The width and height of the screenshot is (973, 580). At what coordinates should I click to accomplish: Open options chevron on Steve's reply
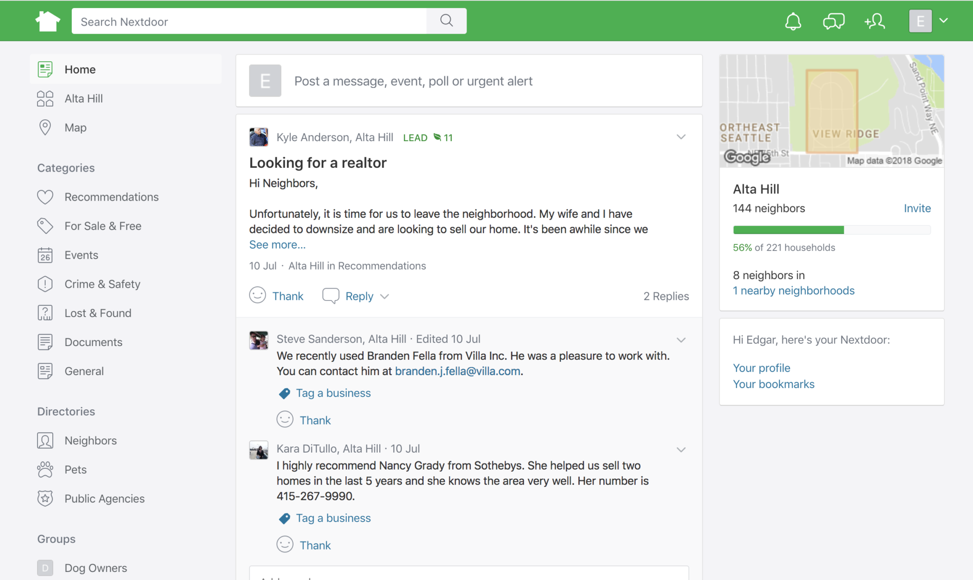[x=681, y=340]
